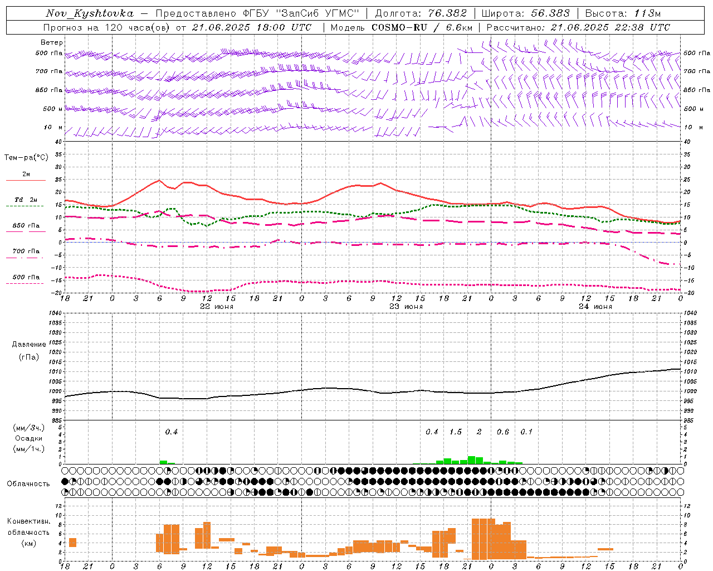Click the 'Высота: 113м' header field

[x=623, y=13]
